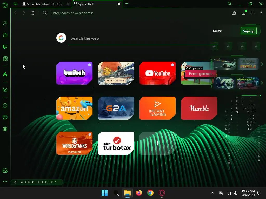This screenshot has width=266, height=199.
Task: Open the Cyberpunk game thumbnail
Action: click(248, 83)
